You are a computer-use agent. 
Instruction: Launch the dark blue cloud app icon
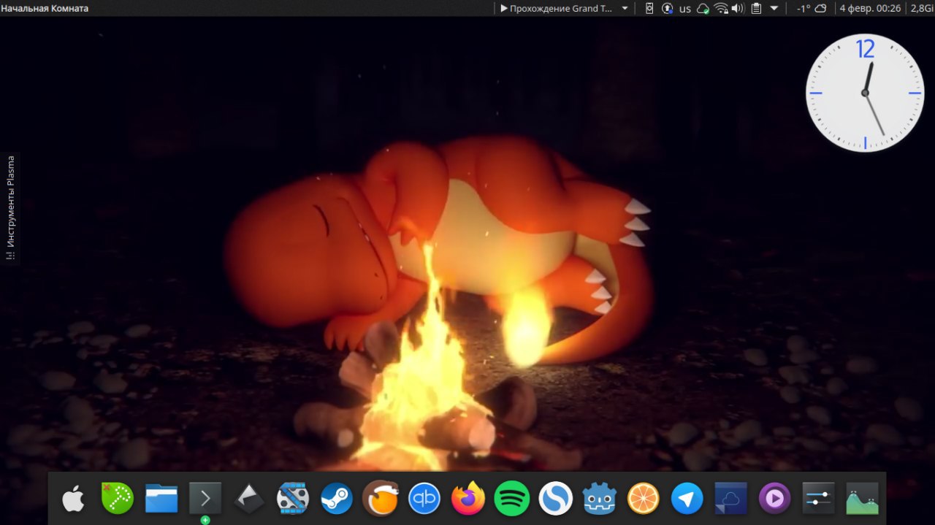[731, 499]
